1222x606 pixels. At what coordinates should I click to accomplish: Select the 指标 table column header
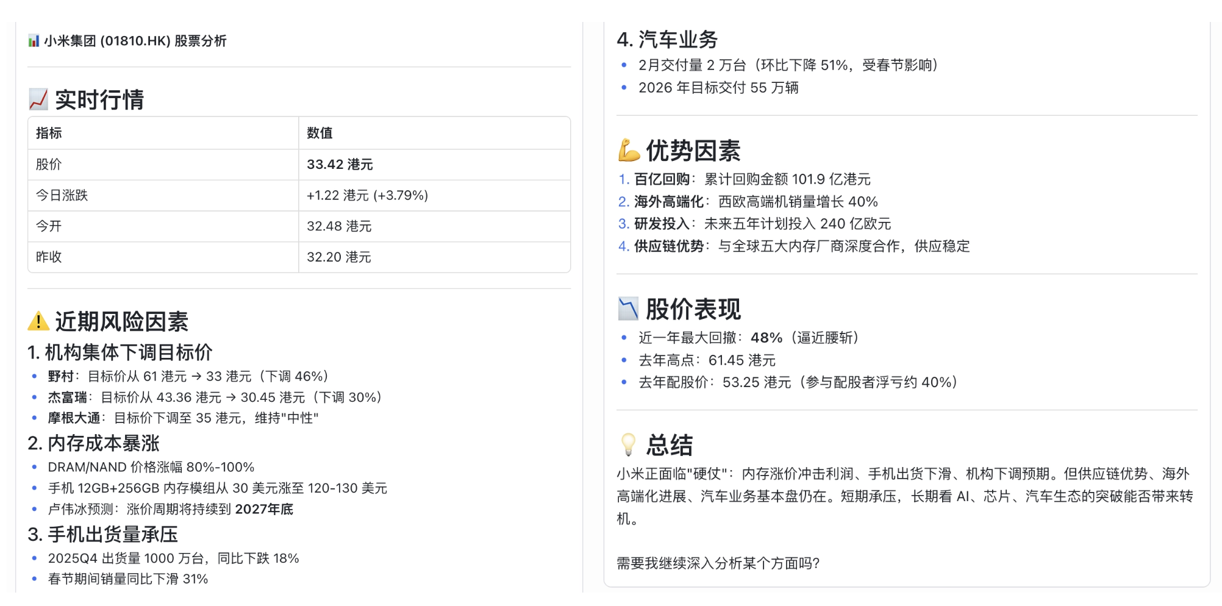tap(49, 133)
